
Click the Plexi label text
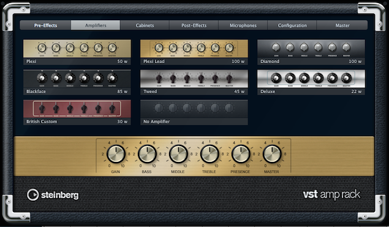(31, 61)
